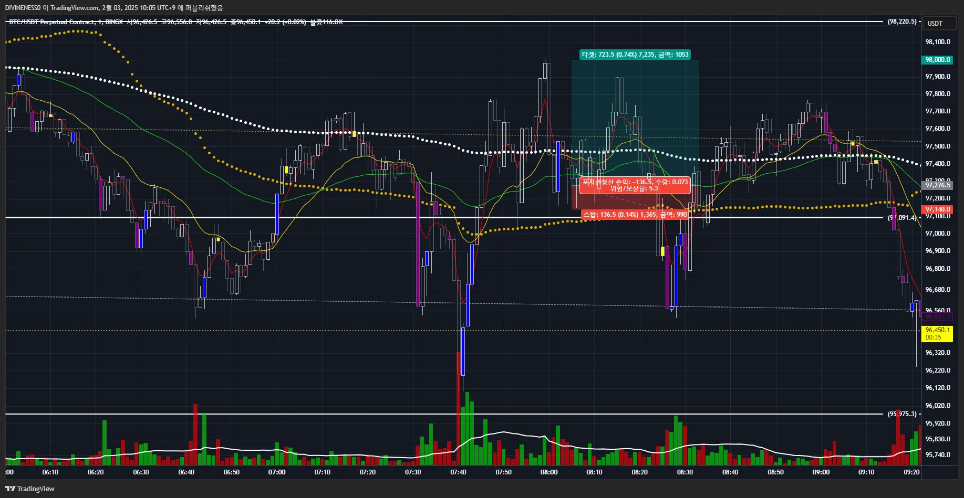Click the 97,700.0 price scale value
This screenshot has width=964, height=498.
938,111
